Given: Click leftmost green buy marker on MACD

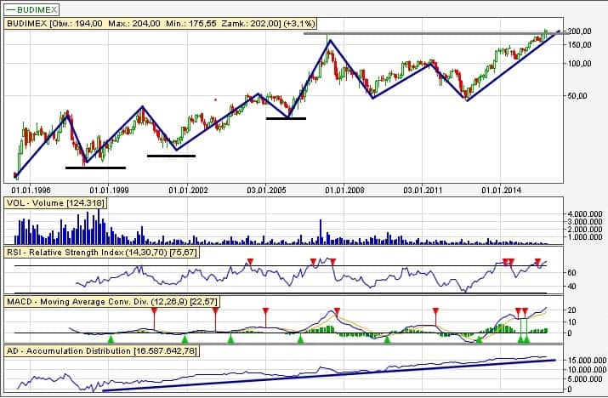Looking at the screenshot, I should coord(111,339).
